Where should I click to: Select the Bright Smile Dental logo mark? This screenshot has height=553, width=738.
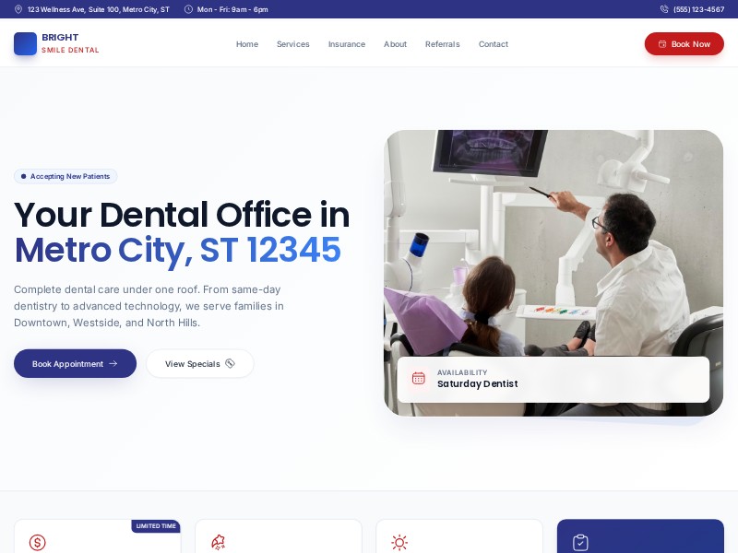25,43
